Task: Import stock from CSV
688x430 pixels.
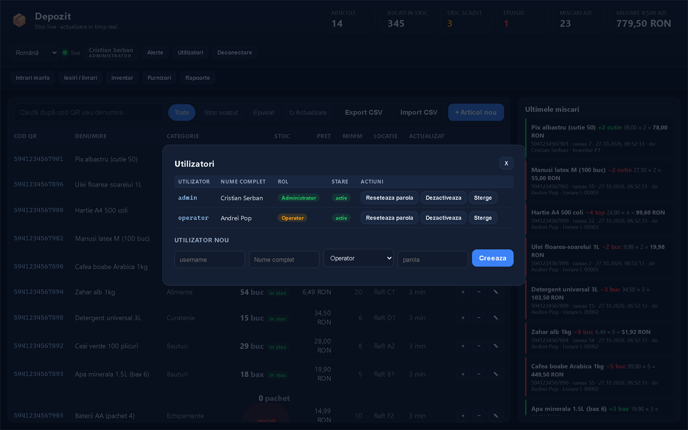Action: 419,112
